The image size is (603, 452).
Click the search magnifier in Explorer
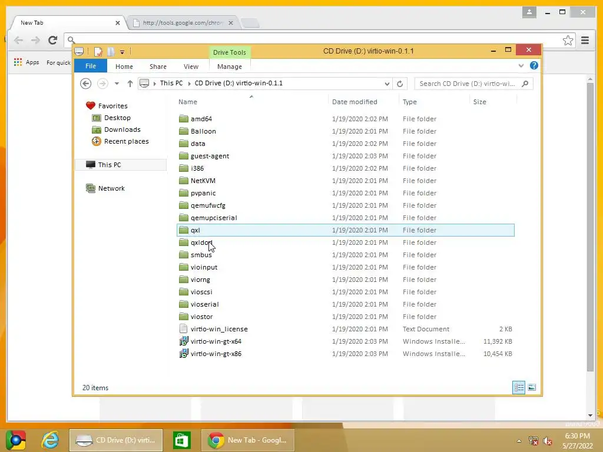pyautogui.click(x=525, y=84)
